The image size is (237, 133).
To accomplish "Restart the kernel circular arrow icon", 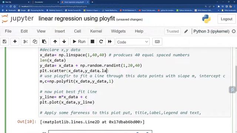I will click(x=101, y=42).
